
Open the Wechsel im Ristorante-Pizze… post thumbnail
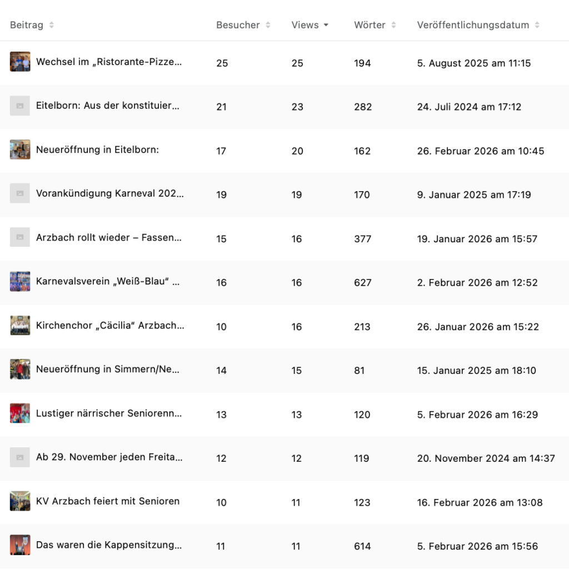tap(20, 62)
